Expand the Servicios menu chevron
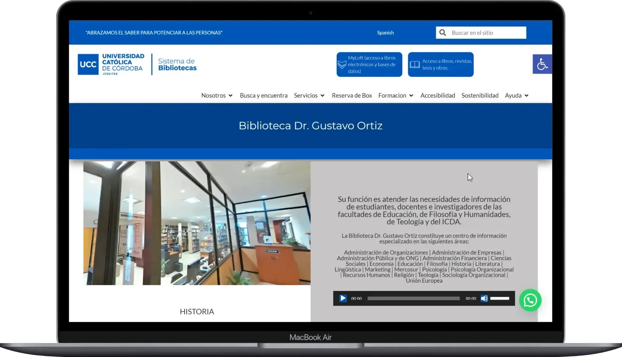Image resolution: width=622 pixels, height=357 pixels. (x=322, y=96)
